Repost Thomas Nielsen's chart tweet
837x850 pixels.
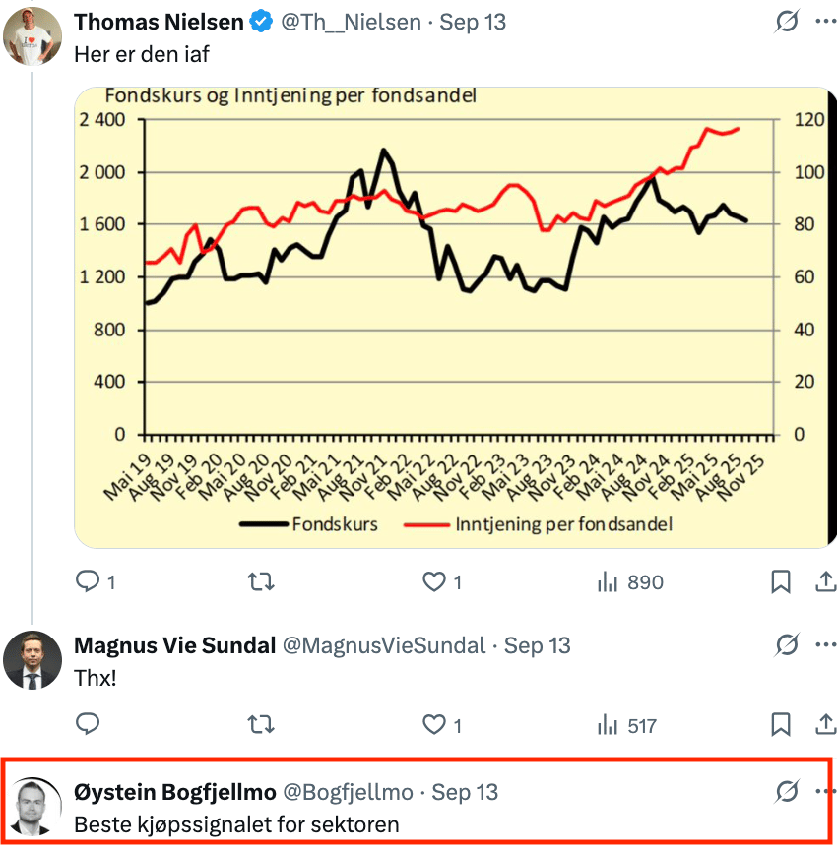pyautogui.click(x=261, y=582)
